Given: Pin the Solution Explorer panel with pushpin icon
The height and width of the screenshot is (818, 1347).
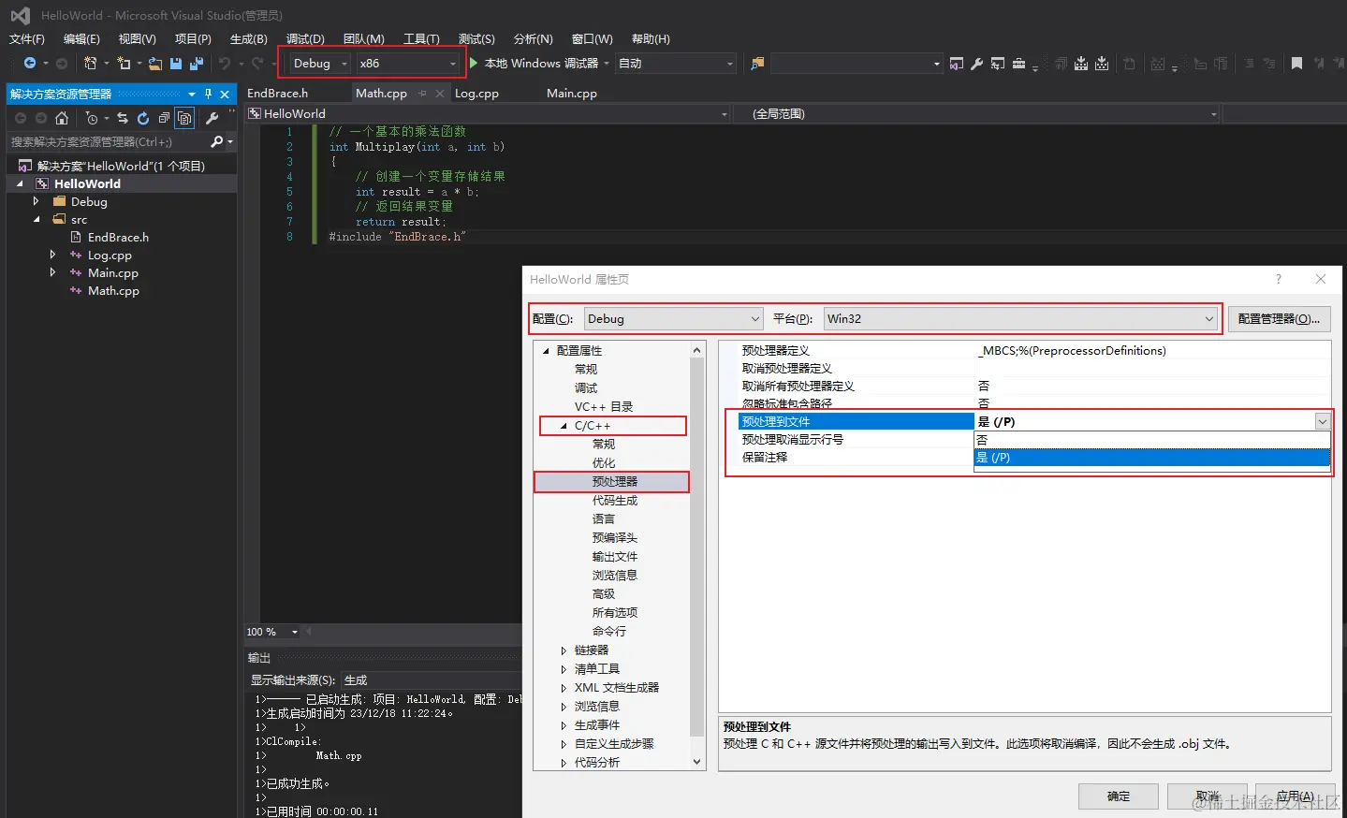Looking at the screenshot, I should point(208,94).
